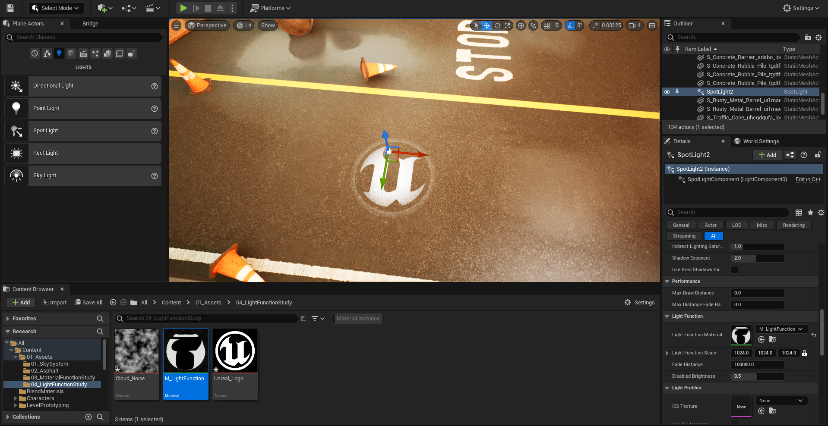Show Recently Placed actors category
The width and height of the screenshot is (828, 426).
tap(35, 53)
